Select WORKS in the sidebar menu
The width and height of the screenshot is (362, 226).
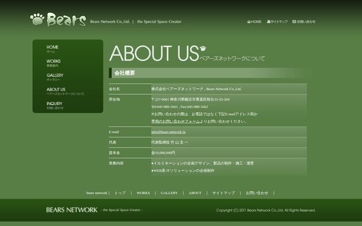pyautogui.click(x=54, y=63)
